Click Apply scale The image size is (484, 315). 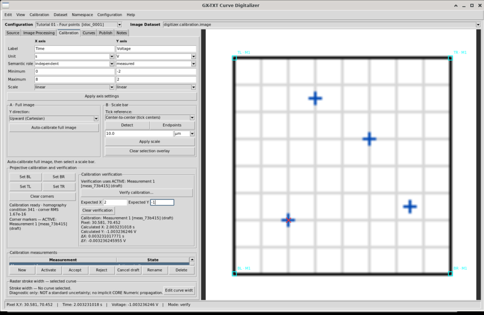click(x=150, y=142)
